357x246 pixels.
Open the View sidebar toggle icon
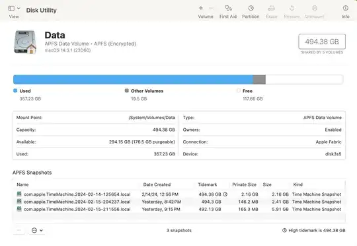click(x=11, y=8)
